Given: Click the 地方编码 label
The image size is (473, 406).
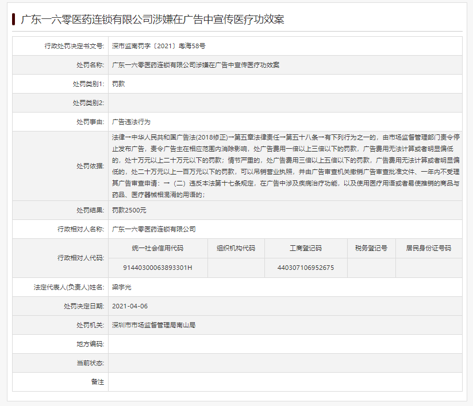Looking at the screenshot, I should [90, 344].
